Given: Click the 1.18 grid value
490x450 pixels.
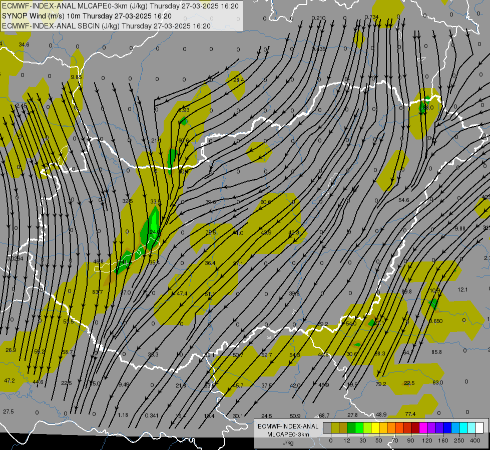Looking at the screenshot, I should pos(123,415).
